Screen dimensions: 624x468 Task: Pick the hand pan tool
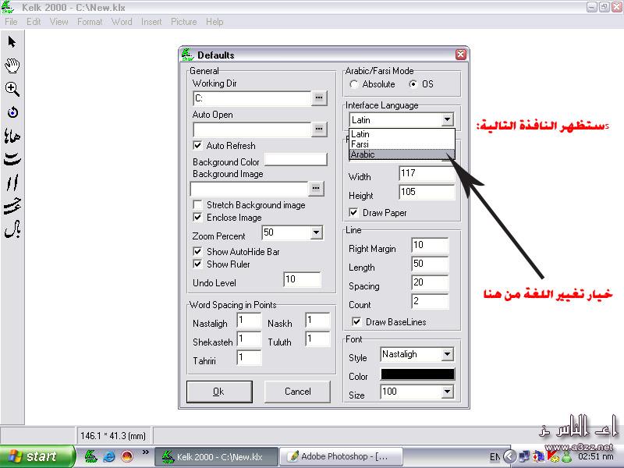tap(12, 66)
